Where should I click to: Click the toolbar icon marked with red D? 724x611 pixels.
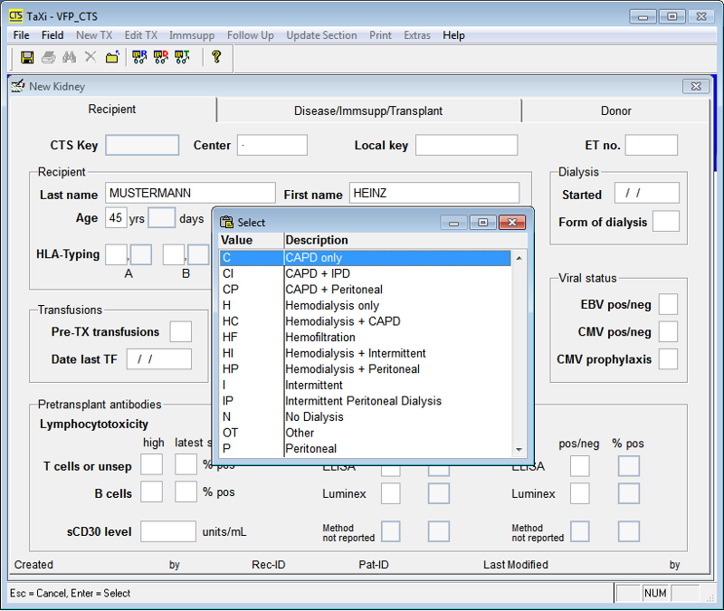coord(160,57)
